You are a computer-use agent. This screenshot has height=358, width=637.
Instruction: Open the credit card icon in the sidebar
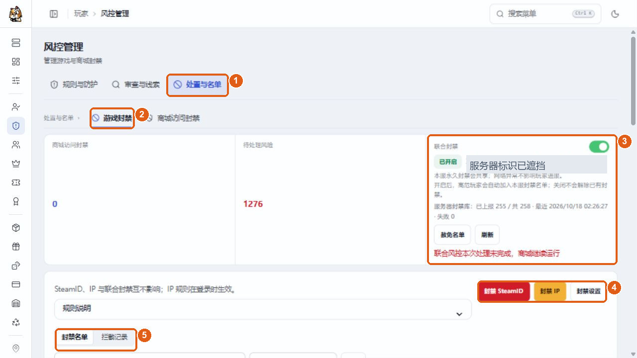pos(16,284)
